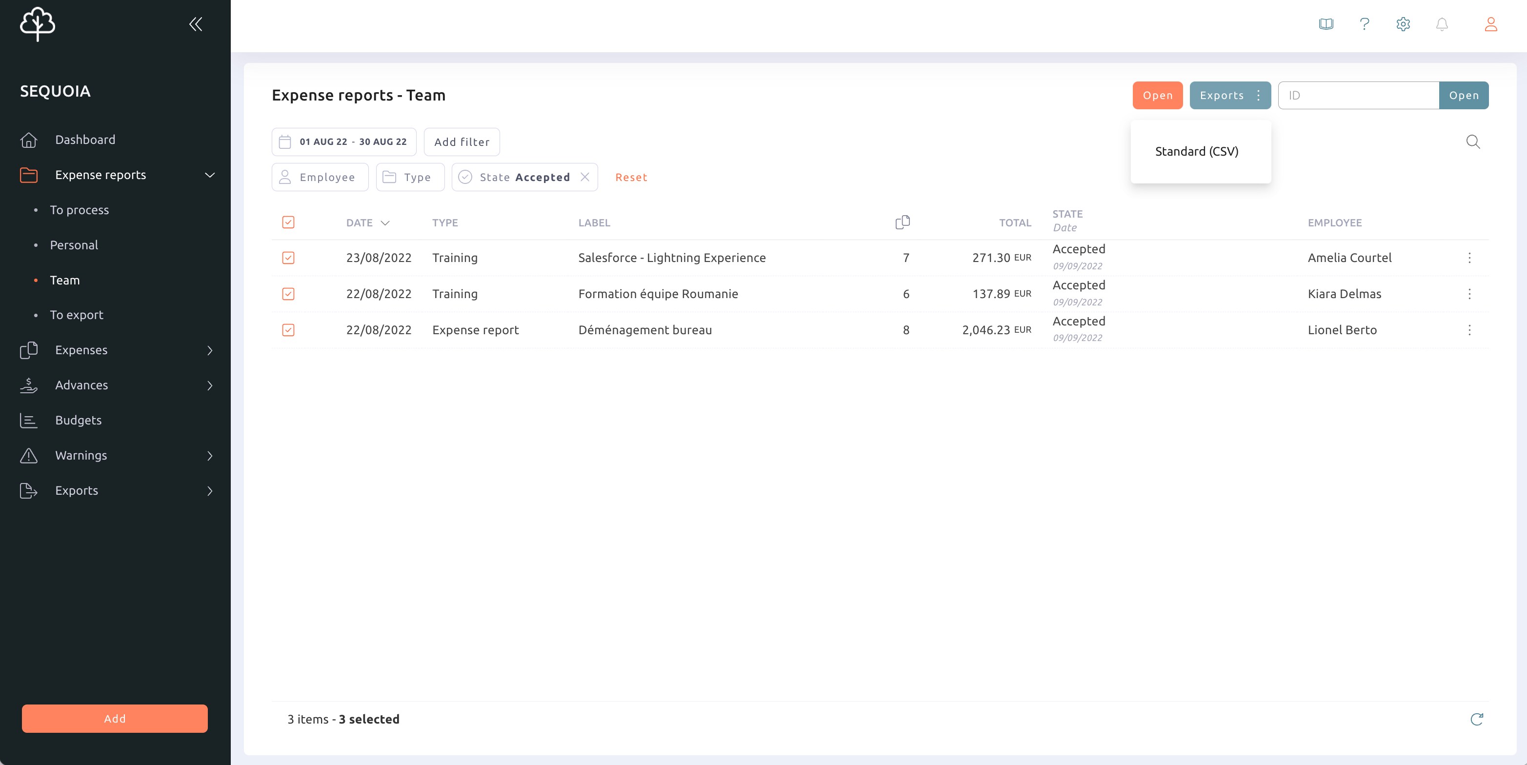The image size is (1527, 765).
Task: Click the Warnings triangle icon
Action: pyautogui.click(x=28, y=456)
